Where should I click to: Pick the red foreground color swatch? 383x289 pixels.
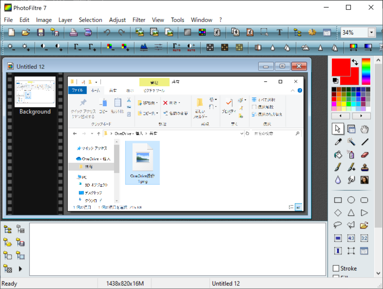tap(341, 67)
